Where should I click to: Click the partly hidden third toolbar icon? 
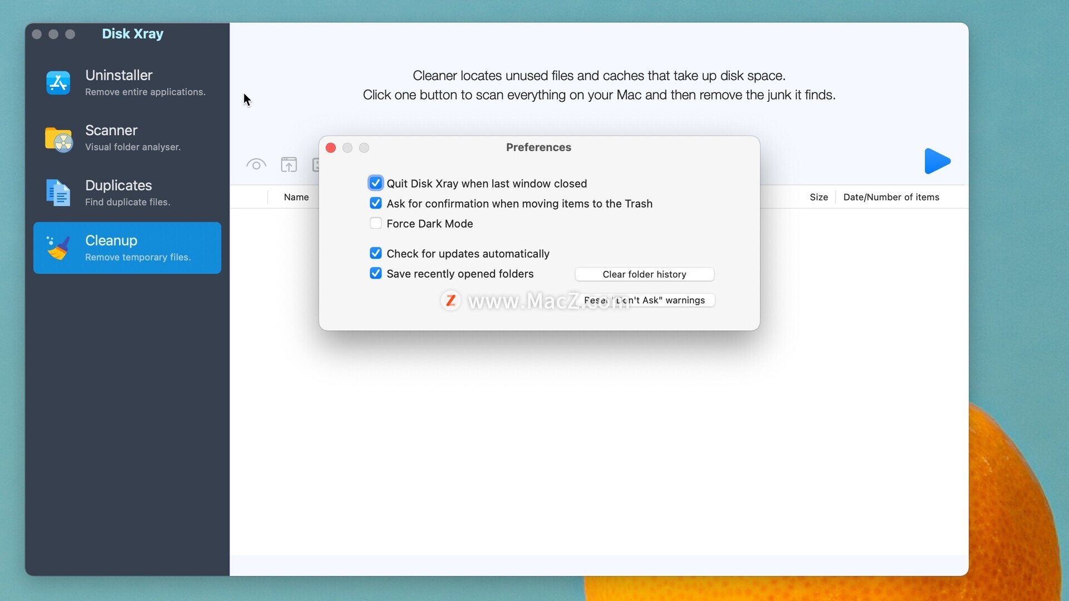pos(316,165)
